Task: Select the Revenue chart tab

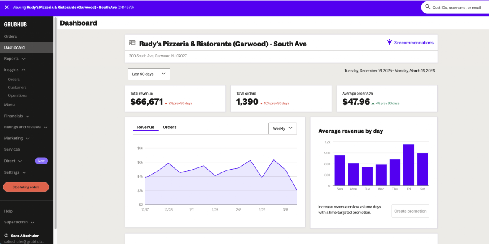Action: click(x=146, y=127)
